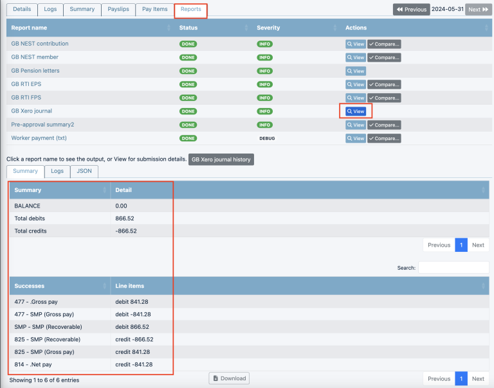Go to Next pay period
The width and height of the screenshot is (494, 388).
coord(479,10)
